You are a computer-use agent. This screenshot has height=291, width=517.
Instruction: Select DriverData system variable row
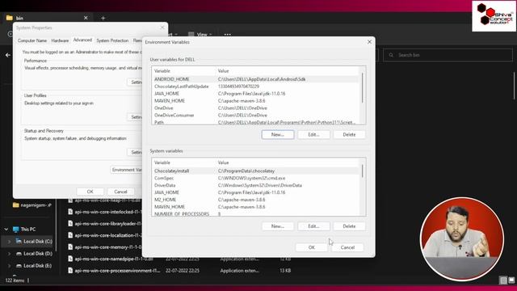pos(256,185)
